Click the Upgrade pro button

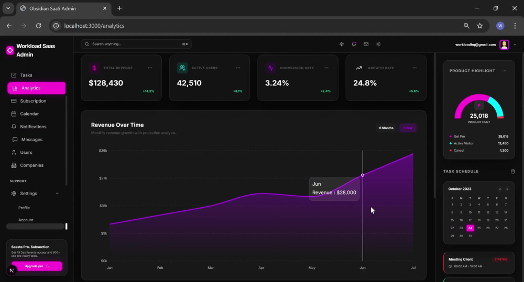click(x=37, y=266)
